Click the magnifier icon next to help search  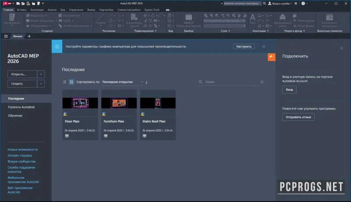265,4
